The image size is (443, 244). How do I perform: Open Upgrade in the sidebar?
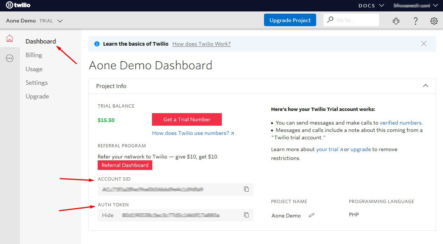[37, 96]
